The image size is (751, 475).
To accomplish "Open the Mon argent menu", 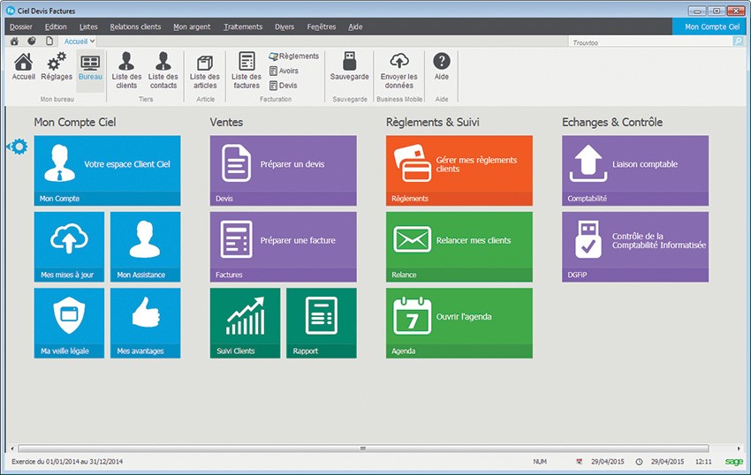I will [x=192, y=26].
